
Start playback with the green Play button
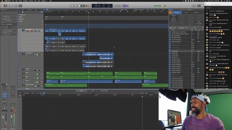(83, 6)
